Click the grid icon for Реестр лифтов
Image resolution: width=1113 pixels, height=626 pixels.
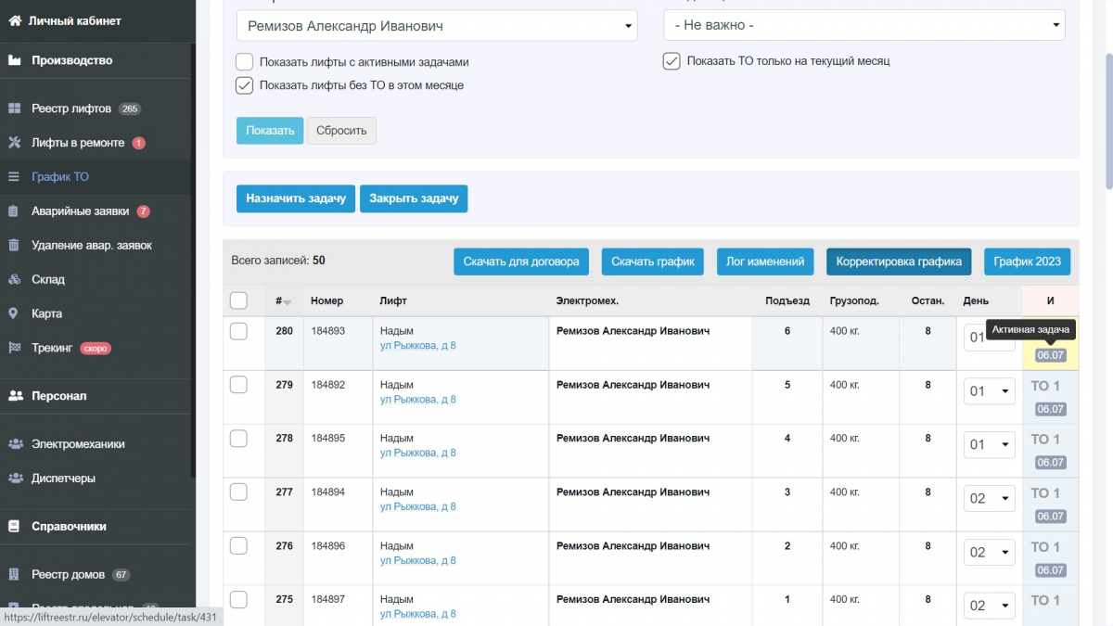[14, 109]
